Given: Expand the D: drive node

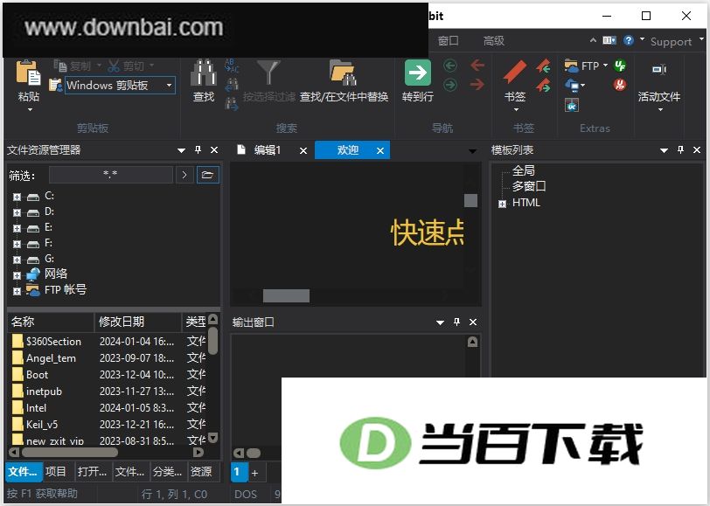Looking at the screenshot, I should tap(17, 212).
